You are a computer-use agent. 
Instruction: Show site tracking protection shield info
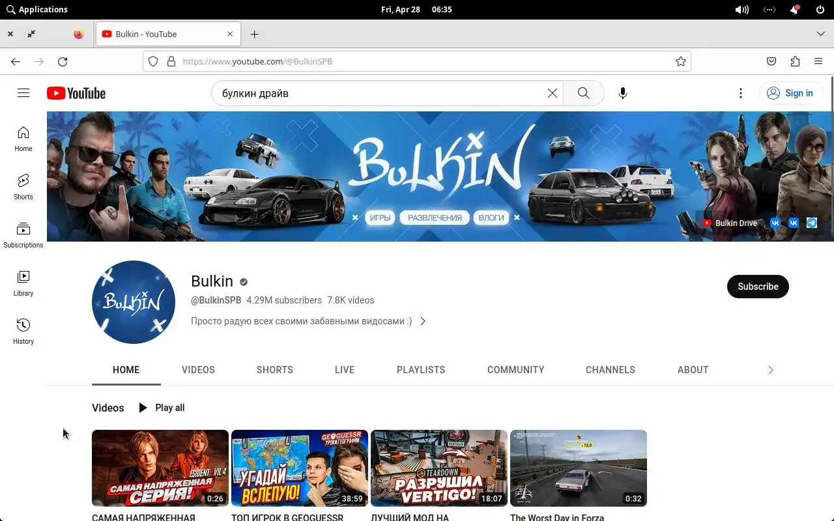coord(153,61)
